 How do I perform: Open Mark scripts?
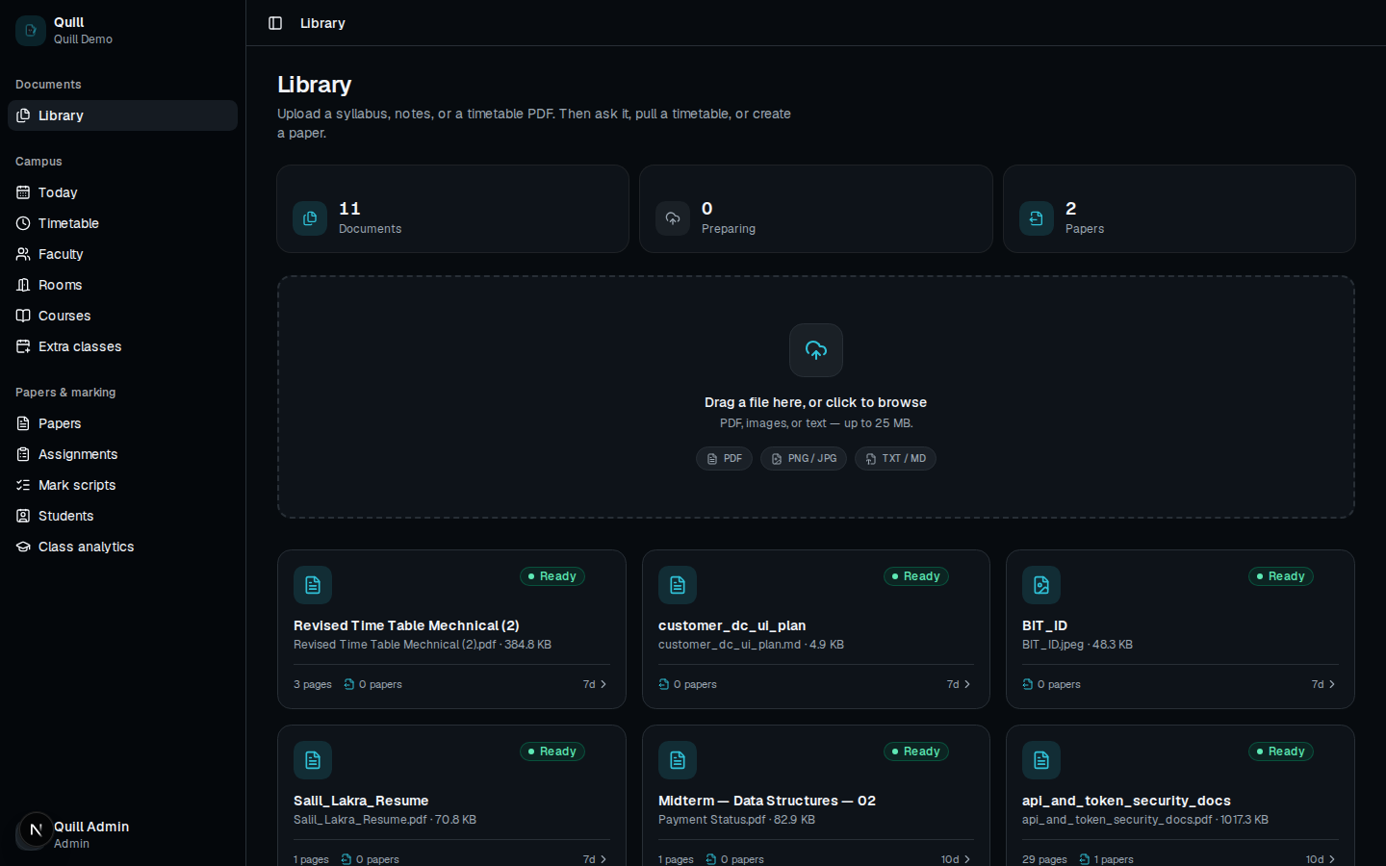tap(122, 485)
